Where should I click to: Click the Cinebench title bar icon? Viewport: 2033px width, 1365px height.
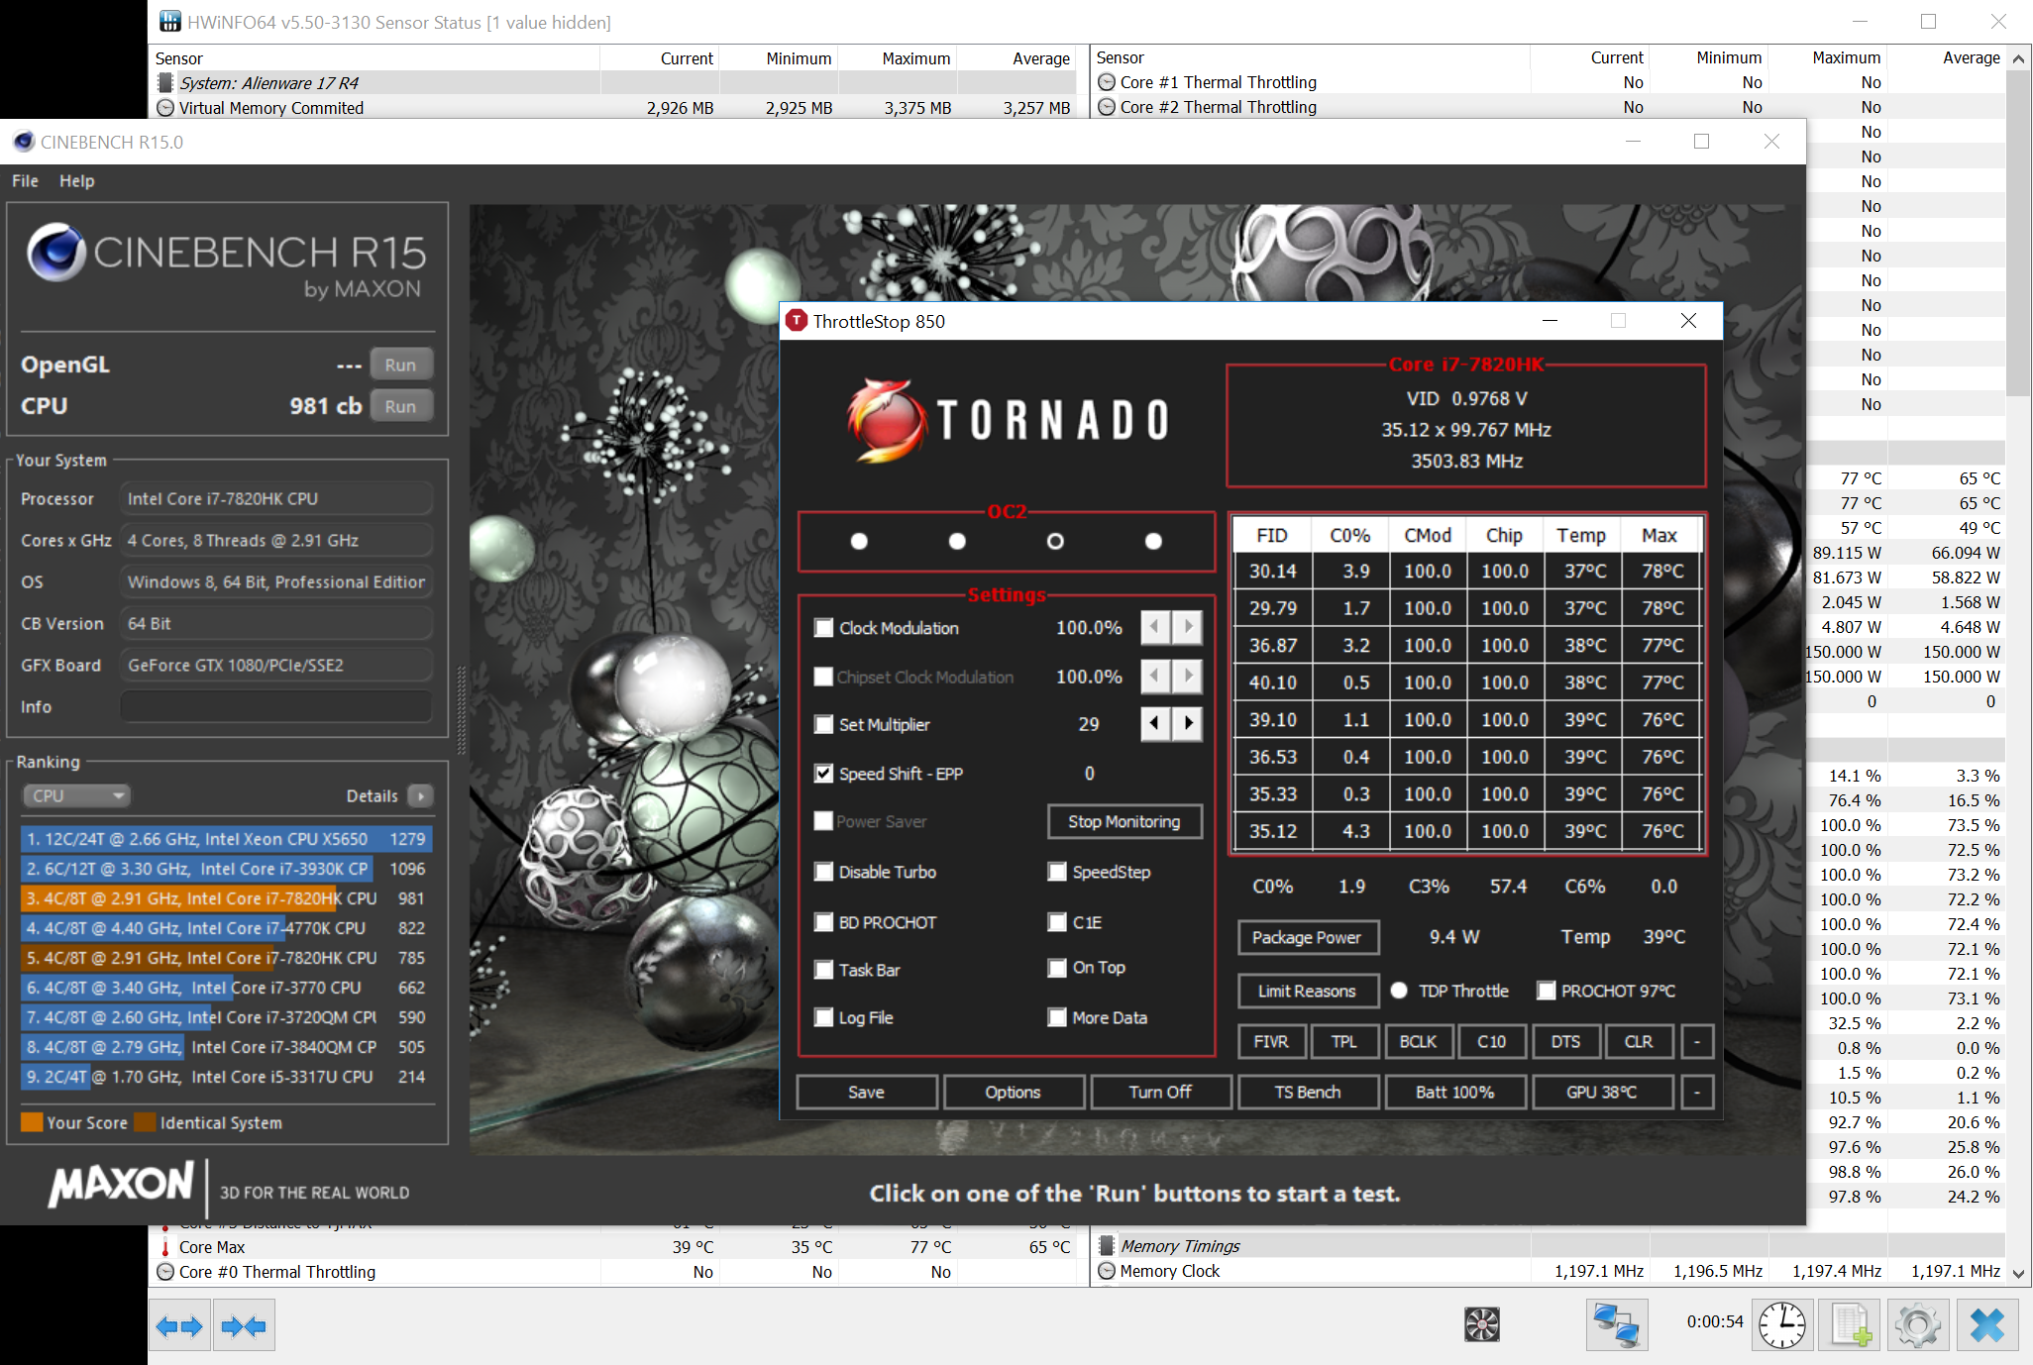tap(24, 142)
